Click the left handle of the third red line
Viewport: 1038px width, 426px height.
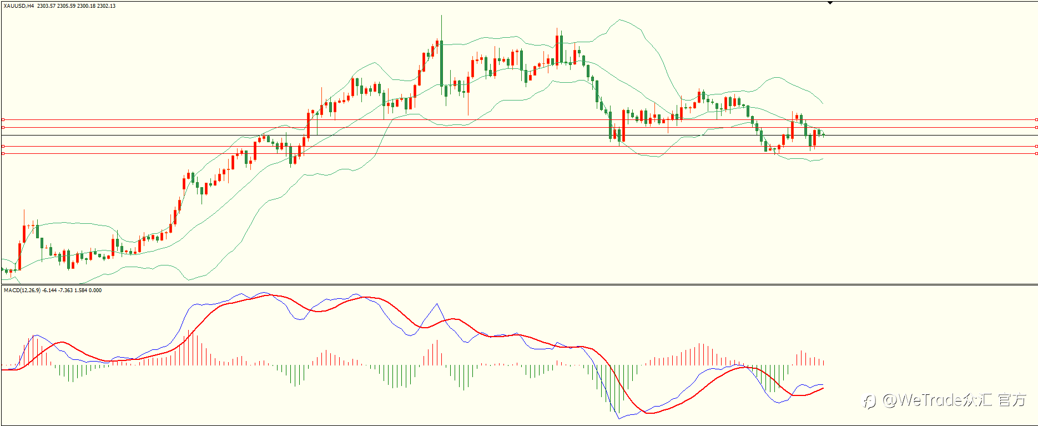3,146
